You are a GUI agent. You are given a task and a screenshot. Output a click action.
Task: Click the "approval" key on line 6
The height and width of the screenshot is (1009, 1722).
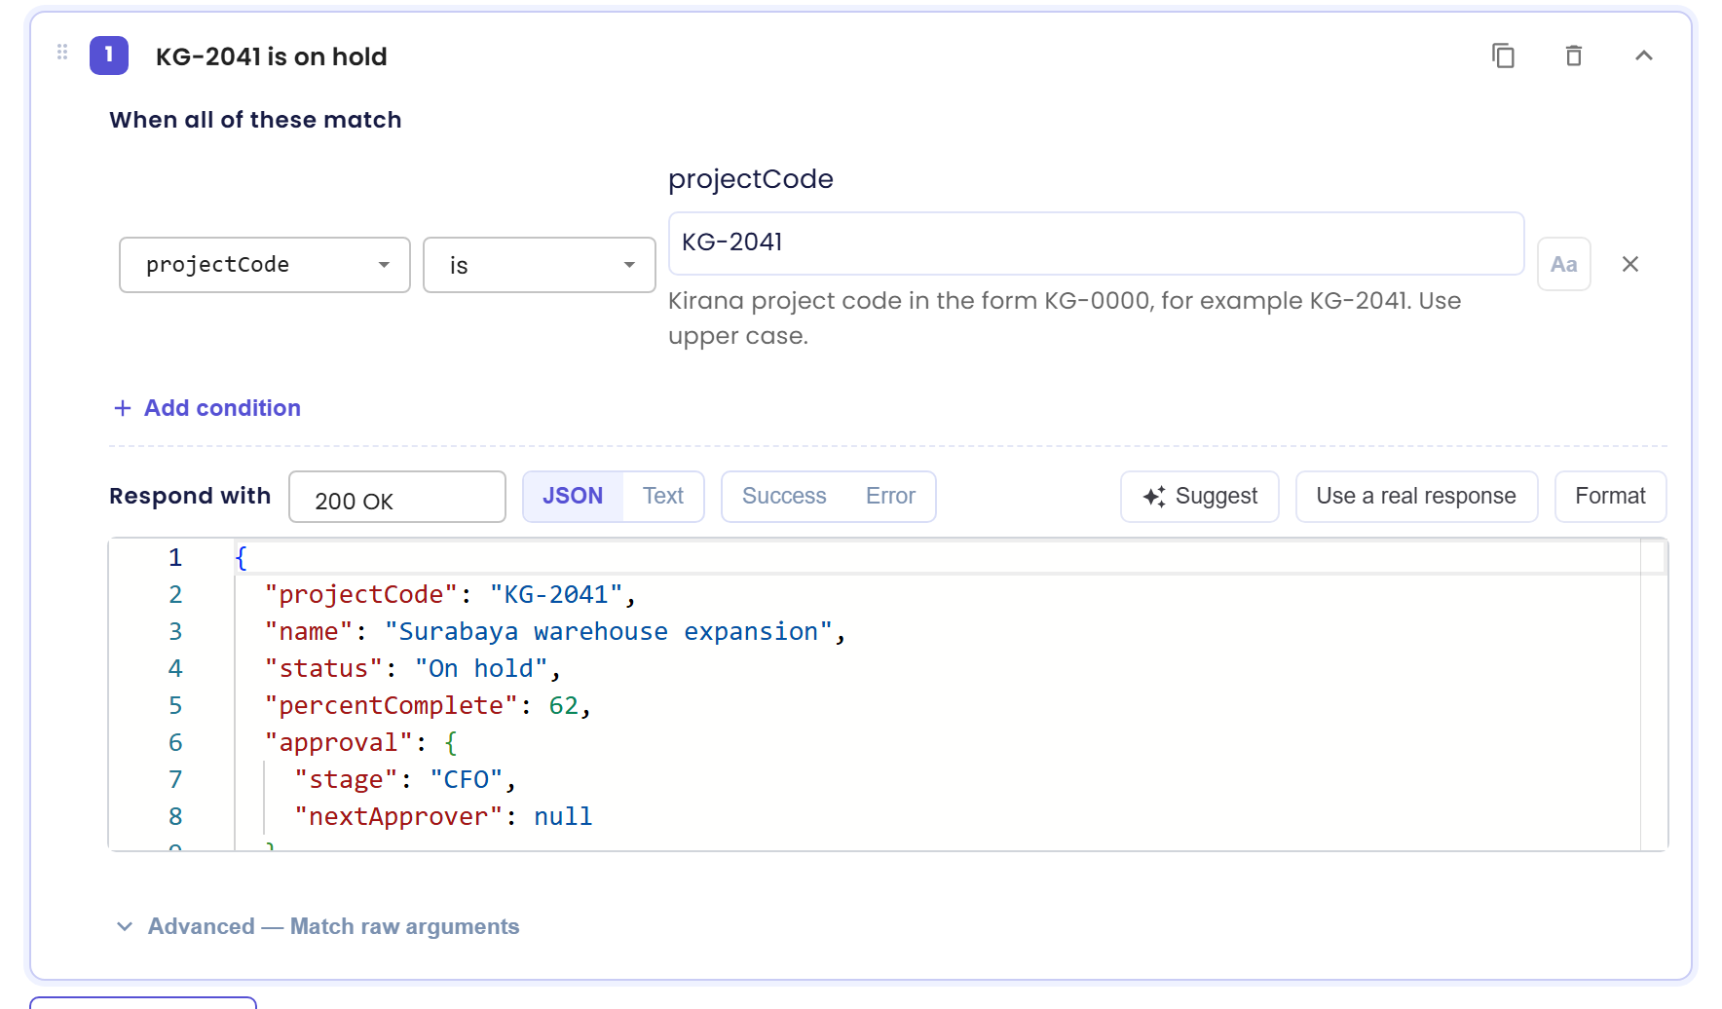pos(339,742)
